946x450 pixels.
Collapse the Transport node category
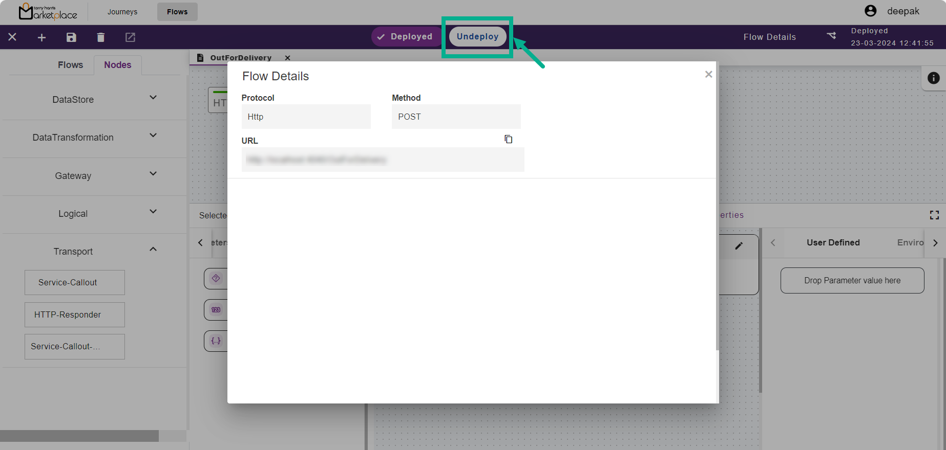click(153, 250)
